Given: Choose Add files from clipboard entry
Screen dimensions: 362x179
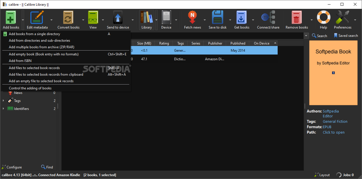Looking at the screenshot, I should coord(66,75).
